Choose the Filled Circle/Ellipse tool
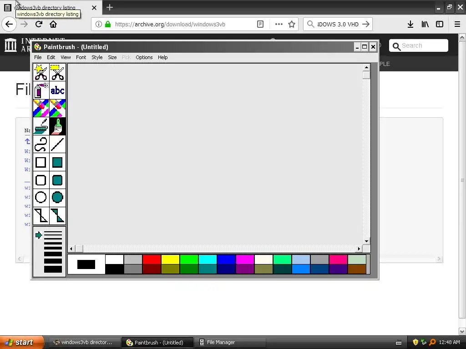The width and height of the screenshot is (466, 349). [x=57, y=197]
